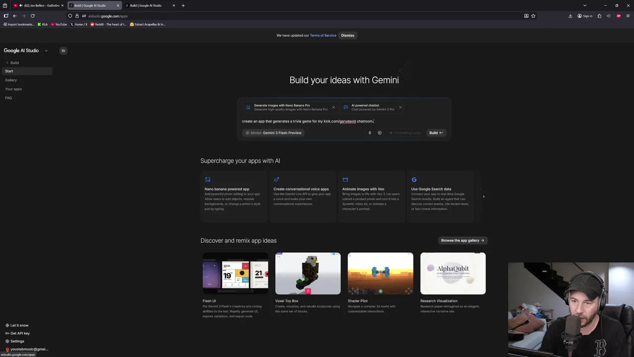634x357 pixels.
Task: Click the Firefox View icon
Action: pos(5,5)
